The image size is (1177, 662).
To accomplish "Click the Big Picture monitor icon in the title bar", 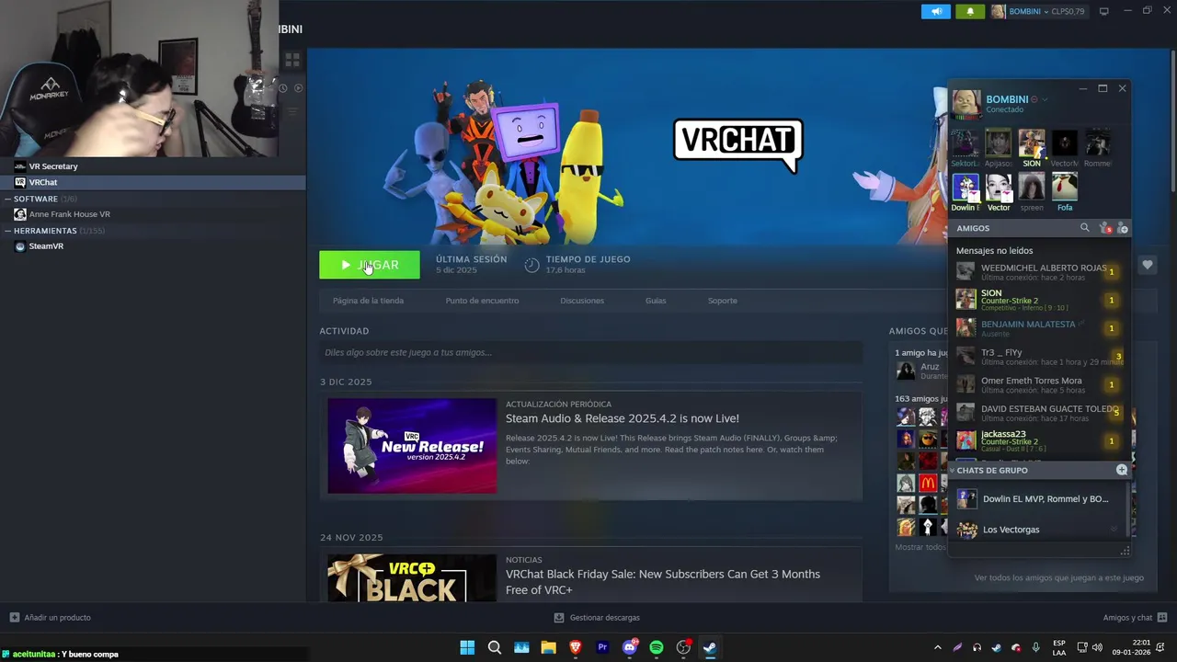I will click(x=1104, y=11).
